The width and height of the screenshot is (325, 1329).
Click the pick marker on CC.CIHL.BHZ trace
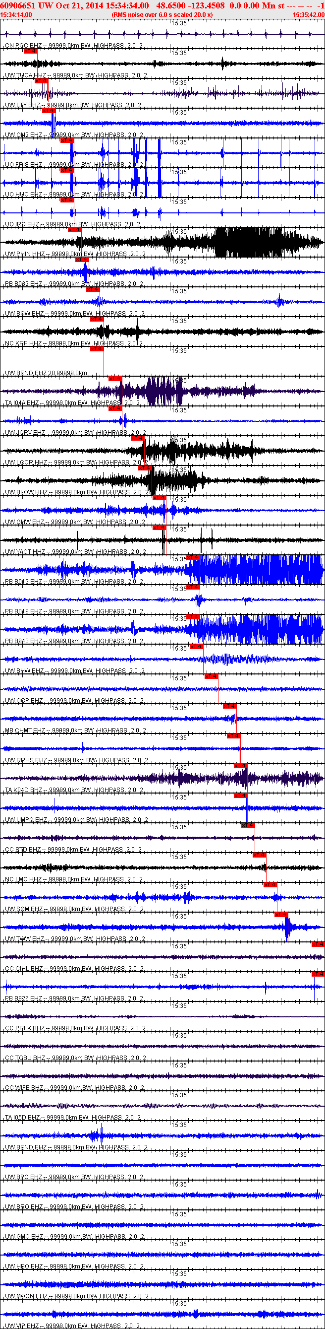pyautogui.click(x=318, y=944)
